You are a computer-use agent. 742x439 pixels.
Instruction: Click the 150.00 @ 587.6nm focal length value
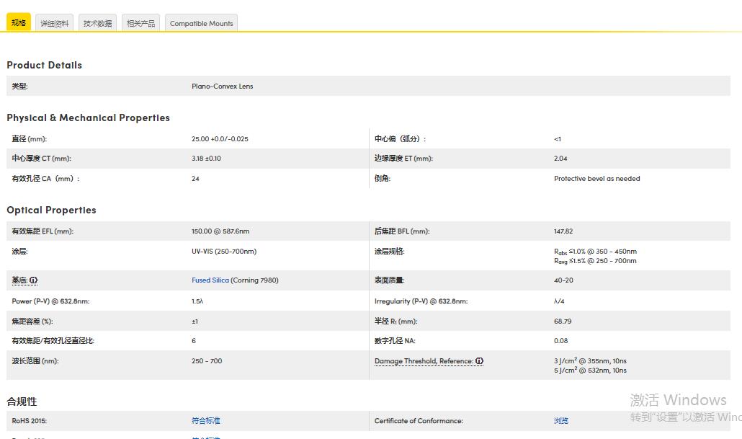tap(220, 231)
